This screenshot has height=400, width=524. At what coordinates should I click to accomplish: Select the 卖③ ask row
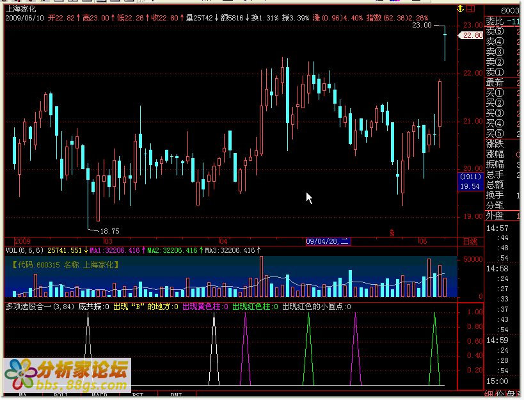[x=502, y=52]
